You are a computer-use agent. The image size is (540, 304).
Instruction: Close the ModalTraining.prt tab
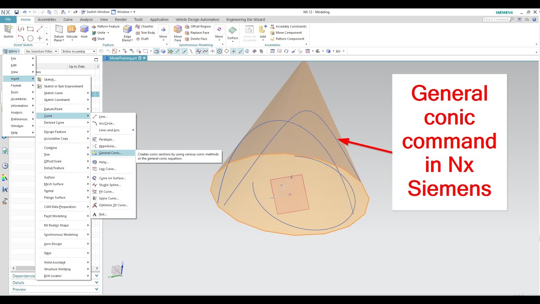[x=144, y=58]
